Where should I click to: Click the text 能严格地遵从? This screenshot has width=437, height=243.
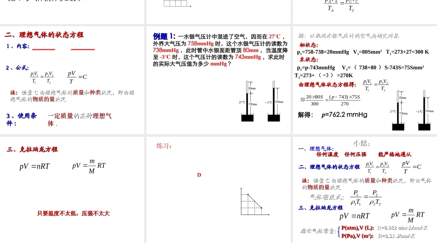tap(395, 154)
